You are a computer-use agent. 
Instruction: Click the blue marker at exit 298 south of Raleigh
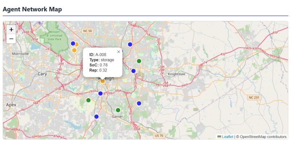point(101,93)
